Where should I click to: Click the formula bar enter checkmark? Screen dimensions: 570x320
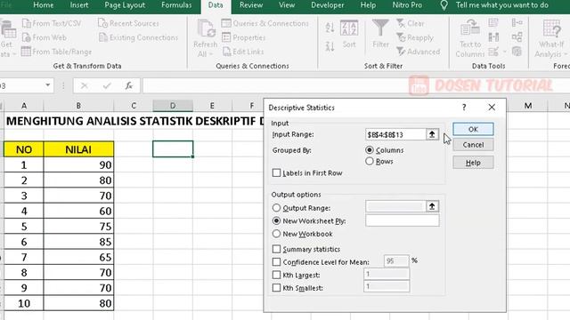tap(107, 85)
